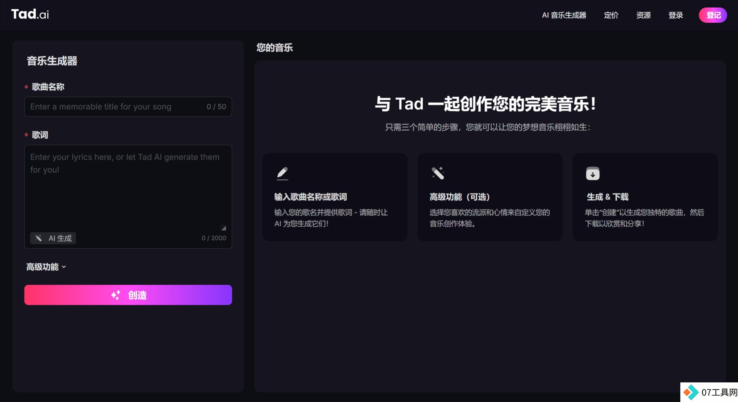Click the pencil icon in first step card
Image resolution: width=738 pixels, height=402 pixels.
tap(282, 173)
